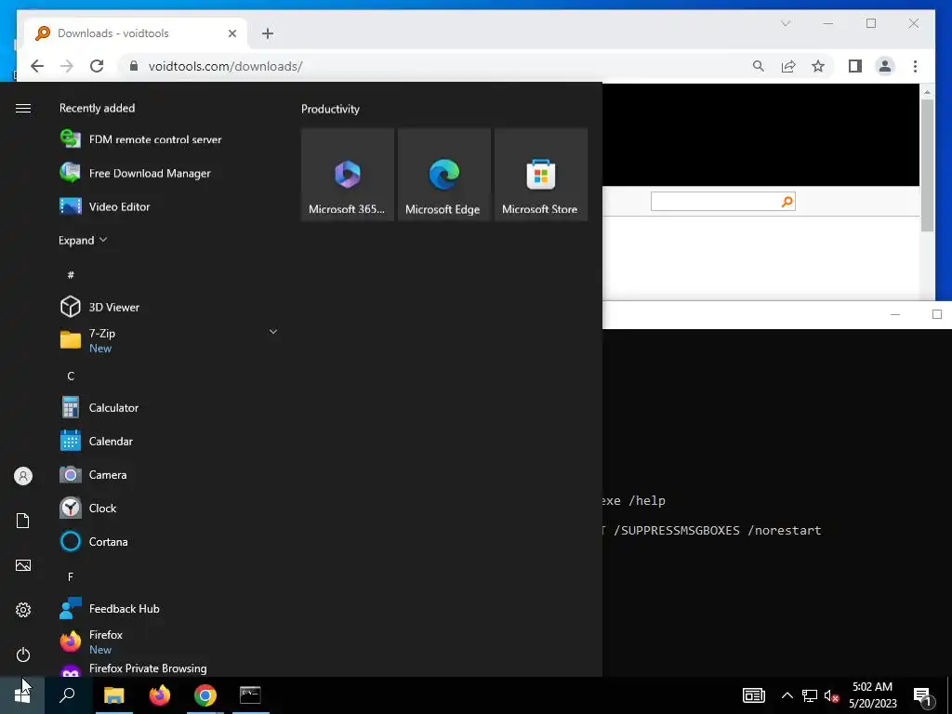This screenshot has height=714, width=952.
Task: Select the Productivity group title
Action: pos(330,109)
